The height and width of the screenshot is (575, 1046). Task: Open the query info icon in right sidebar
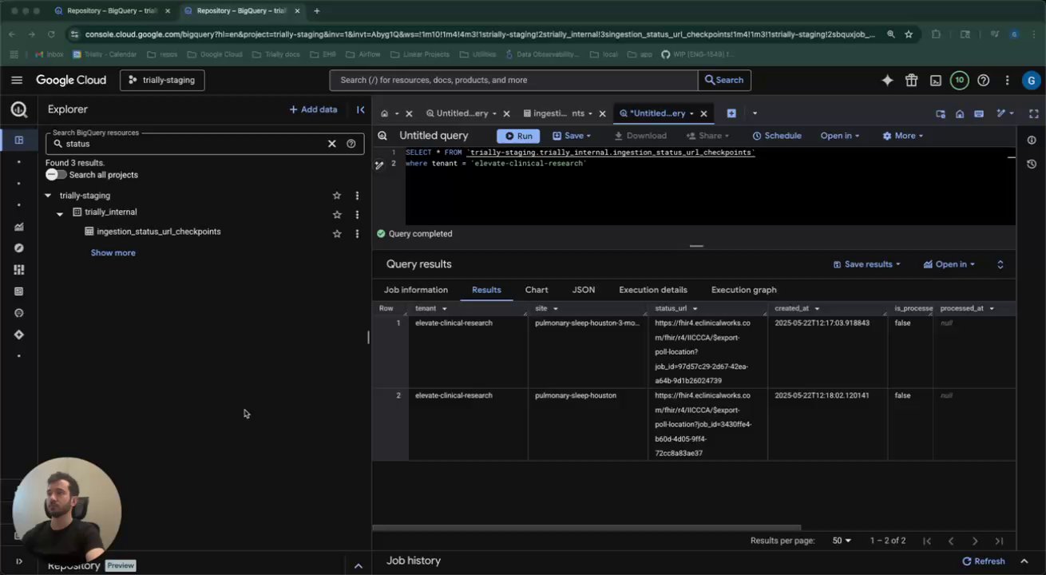[1032, 141]
